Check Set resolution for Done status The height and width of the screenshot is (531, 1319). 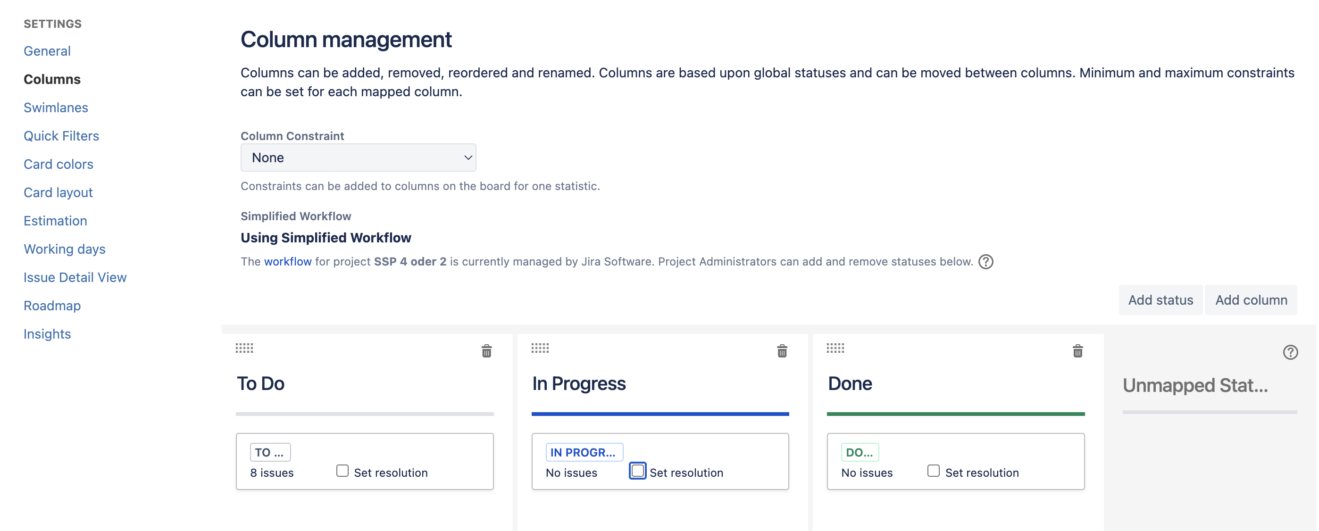(x=933, y=471)
